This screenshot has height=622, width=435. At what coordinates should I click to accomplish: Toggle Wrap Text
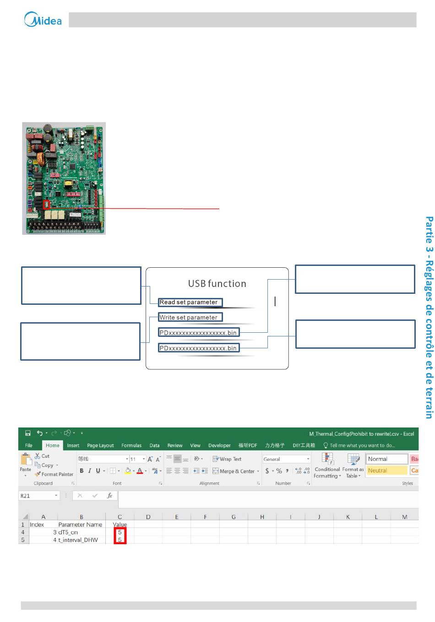click(x=227, y=459)
